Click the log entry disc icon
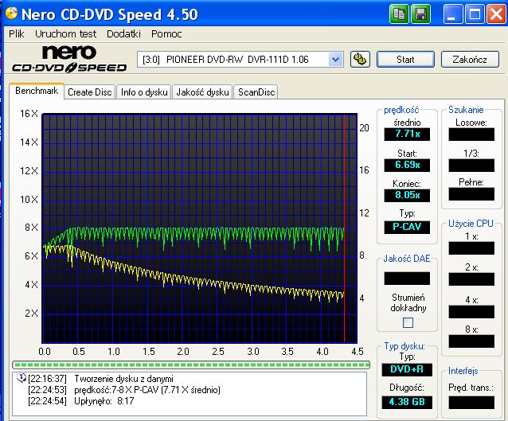The width and height of the screenshot is (508, 421). tap(21, 378)
